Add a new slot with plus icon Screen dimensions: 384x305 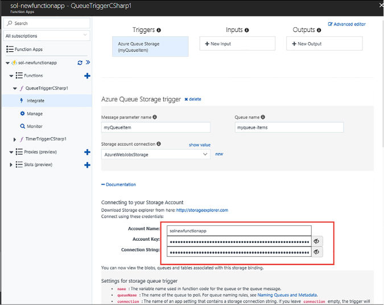[87, 165]
